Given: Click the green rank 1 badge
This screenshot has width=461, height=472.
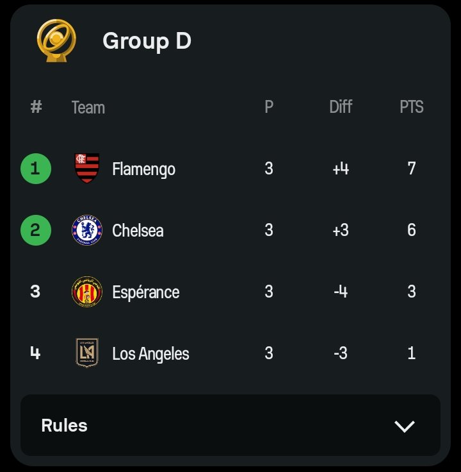Looking at the screenshot, I should pos(36,169).
